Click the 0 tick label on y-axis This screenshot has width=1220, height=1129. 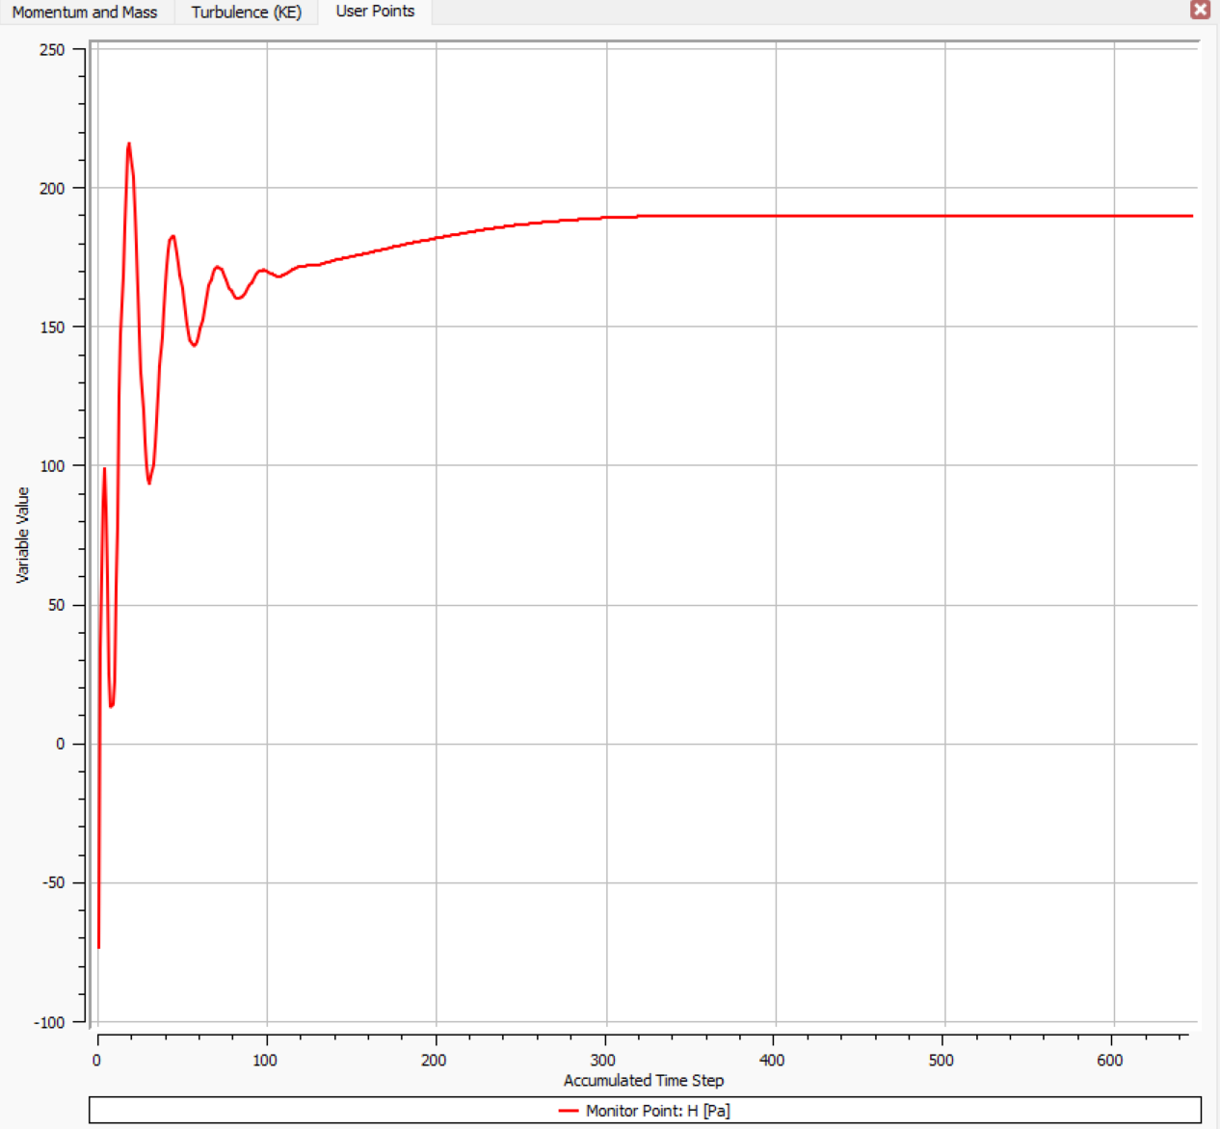click(x=61, y=744)
